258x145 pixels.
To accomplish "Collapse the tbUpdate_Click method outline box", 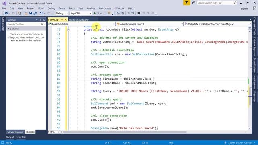I will (x=68, y=29).
